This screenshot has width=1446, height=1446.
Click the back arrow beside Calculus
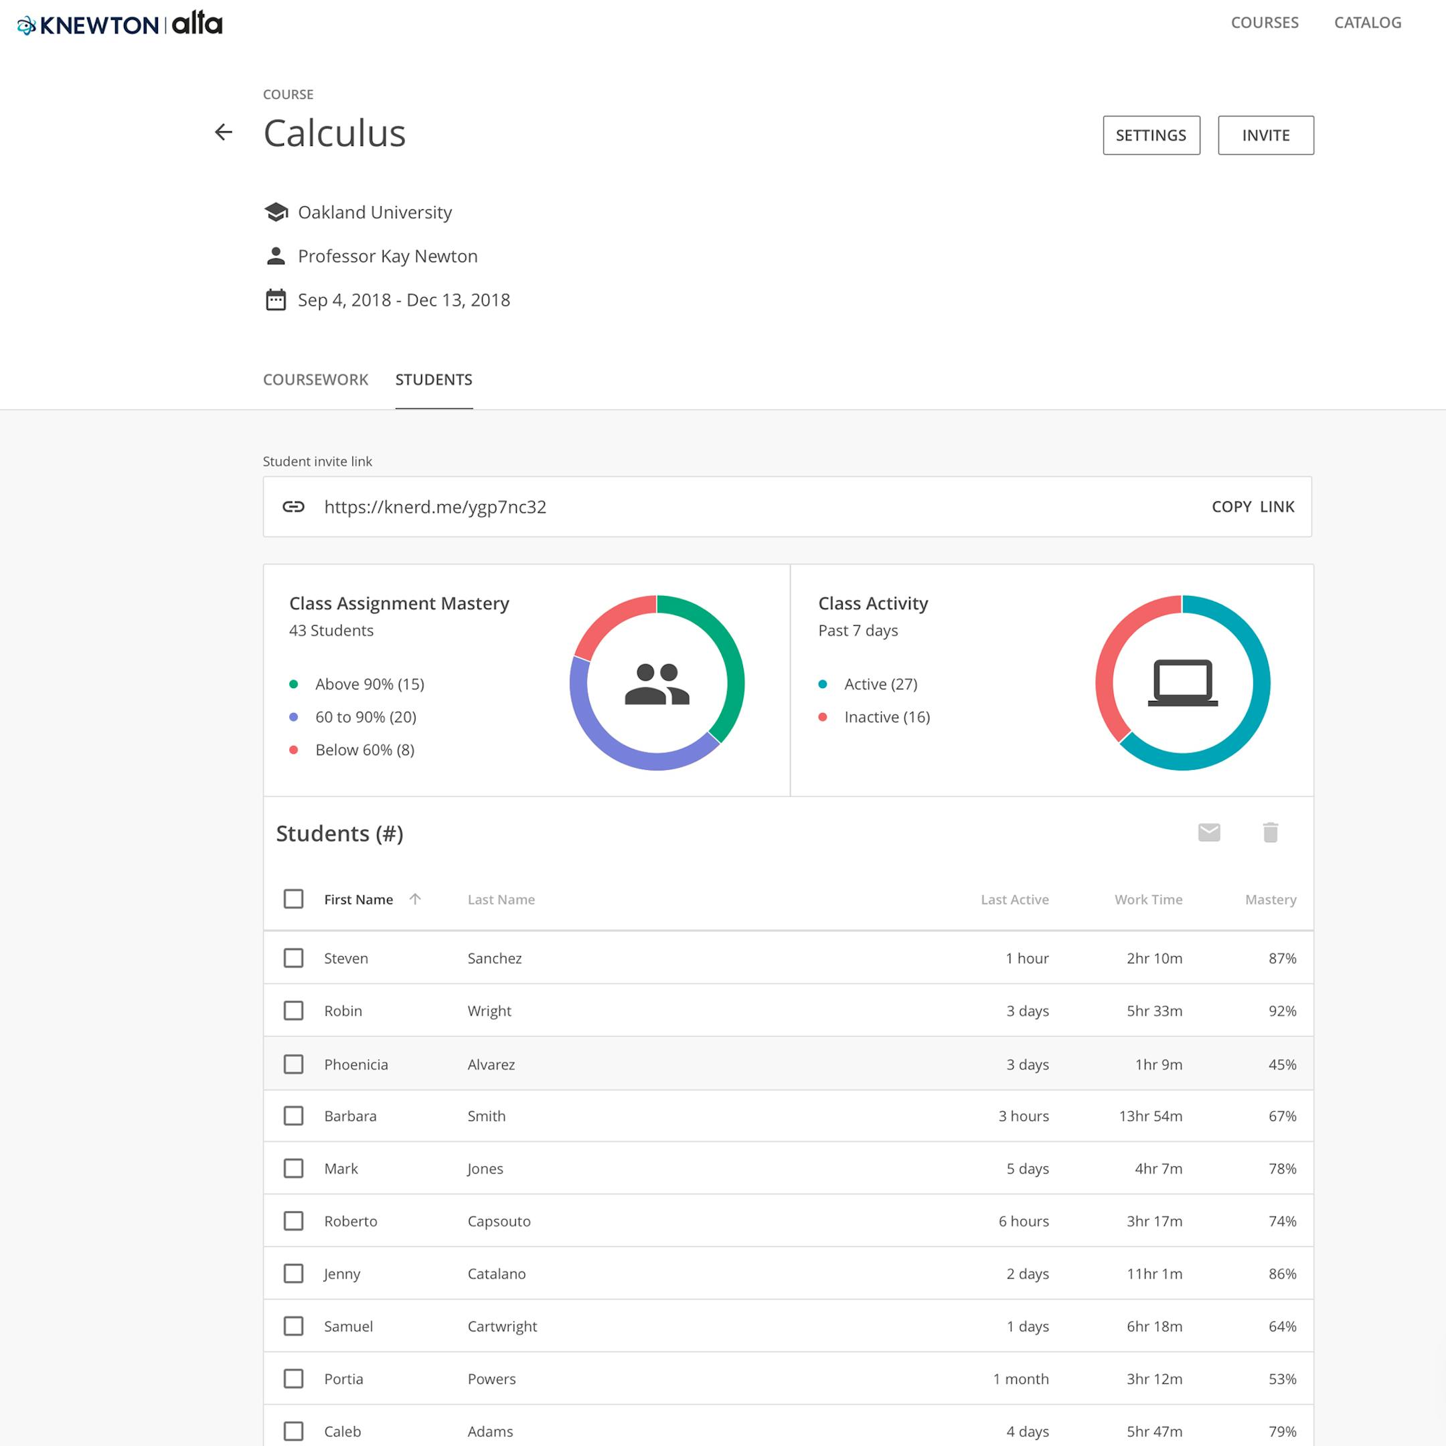point(223,133)
